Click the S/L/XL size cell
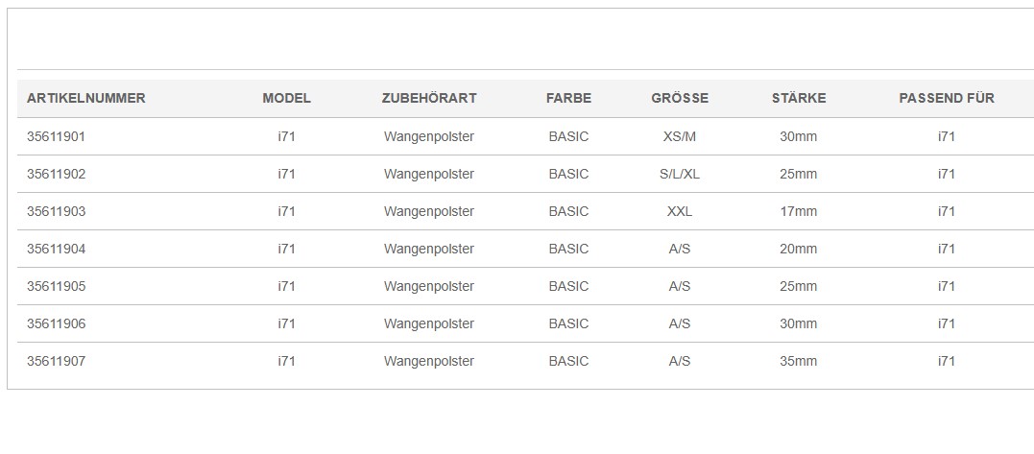The width and height of the screenshot is (1034, 454). [x=679, y=174]
